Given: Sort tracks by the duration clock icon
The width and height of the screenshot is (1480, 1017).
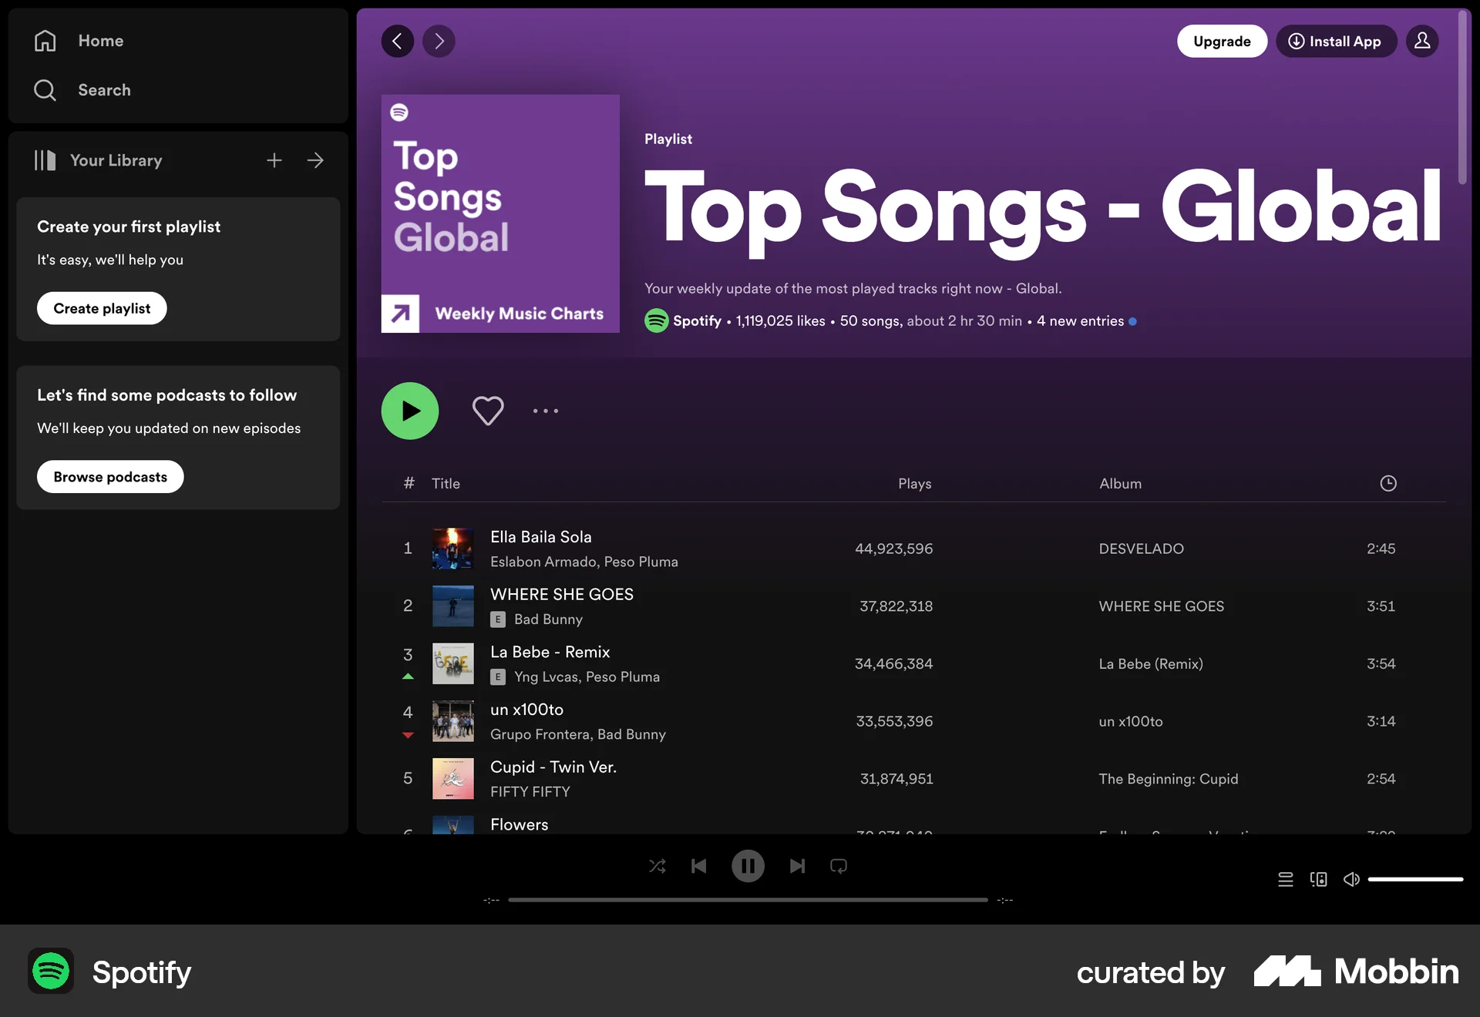Looking at the screenshot, I should pos(1388,483).
